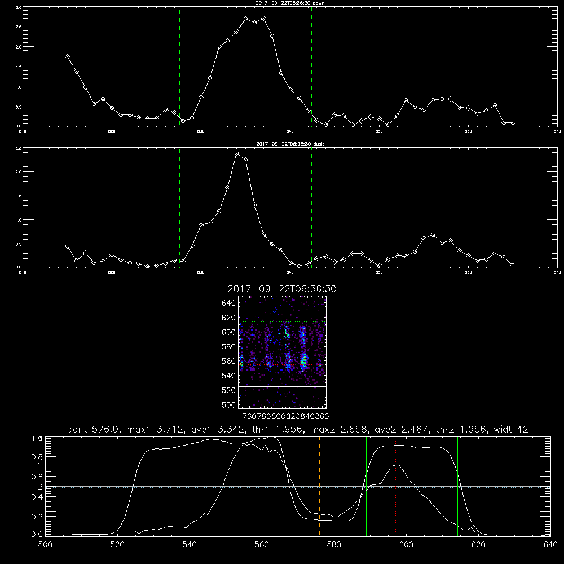The height and width of the screenshot is (564, 564).
Task: Click bottom plot x-axis label 580
Action: point(334,545)
